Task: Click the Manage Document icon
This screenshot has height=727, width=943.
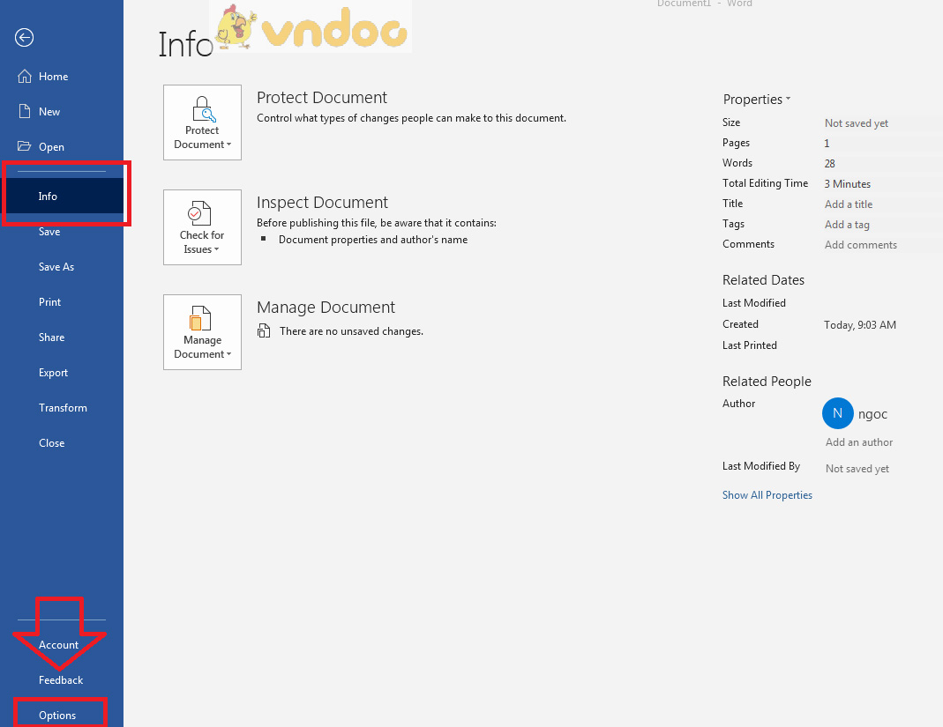Action: tap(202, 318)
